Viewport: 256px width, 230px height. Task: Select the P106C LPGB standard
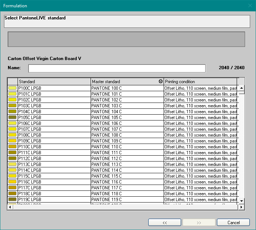(x=54, y=123)
